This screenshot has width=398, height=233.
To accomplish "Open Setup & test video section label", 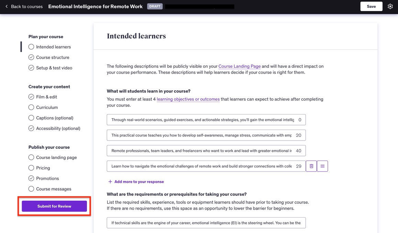I will pyautogui.click(x=54, y=68).
